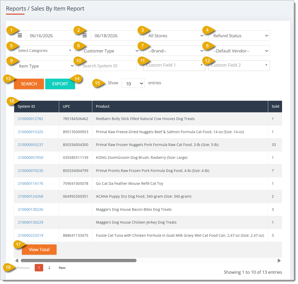This screenshot has width=298, height=284.
Task: Open item link 210000130229
Action: click(30, 222)
